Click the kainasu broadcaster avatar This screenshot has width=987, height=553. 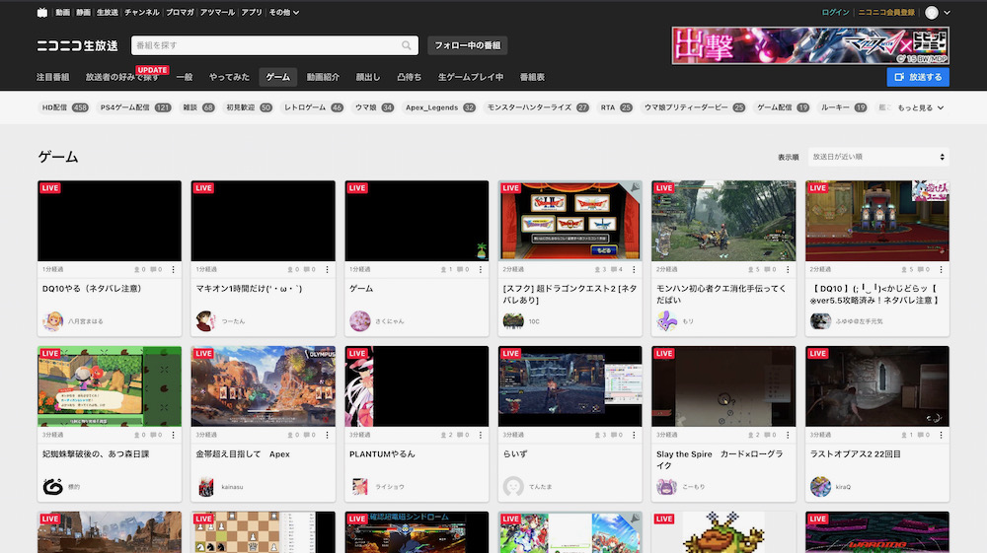click(206, 486)
